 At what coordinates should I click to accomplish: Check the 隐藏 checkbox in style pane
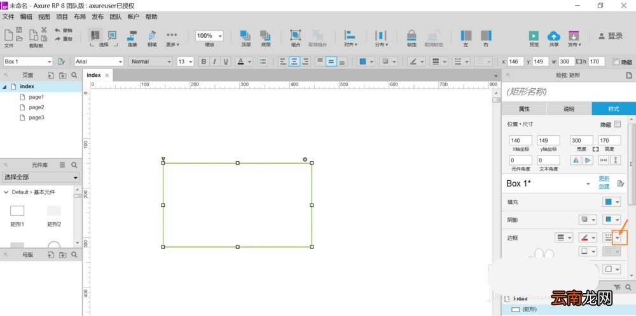(618, 124)
